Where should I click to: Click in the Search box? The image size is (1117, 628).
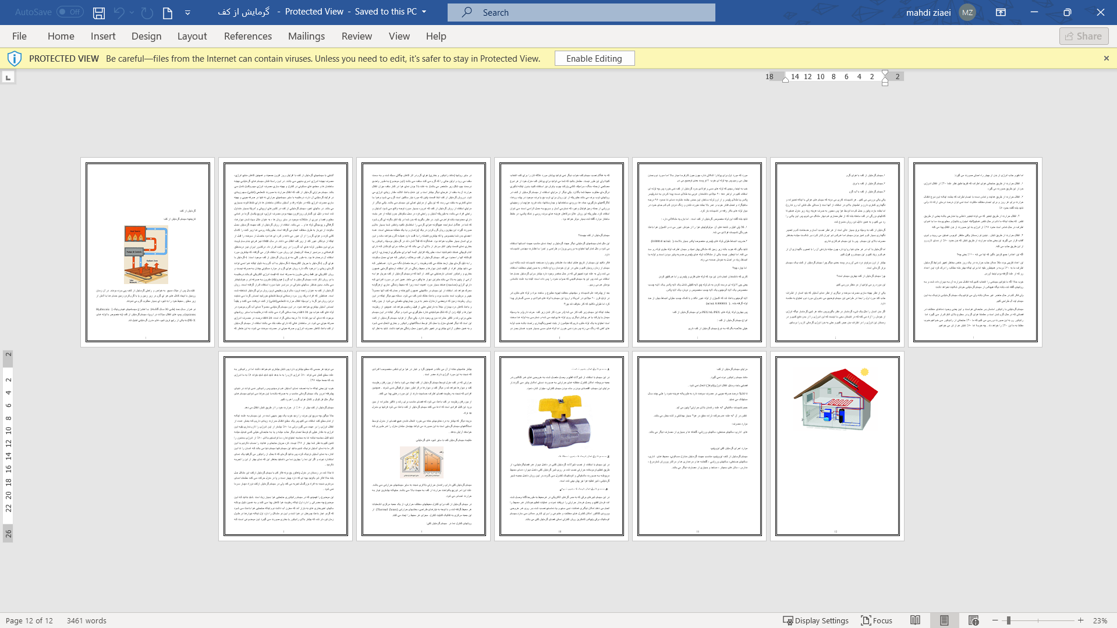581,12
